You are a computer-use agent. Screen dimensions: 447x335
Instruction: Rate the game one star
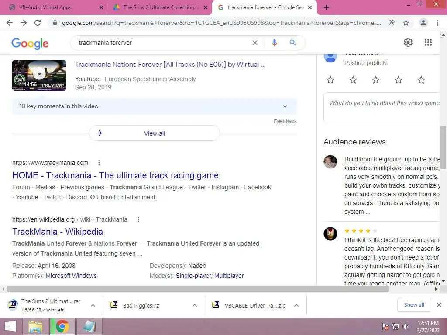click(x=330, y=80)
